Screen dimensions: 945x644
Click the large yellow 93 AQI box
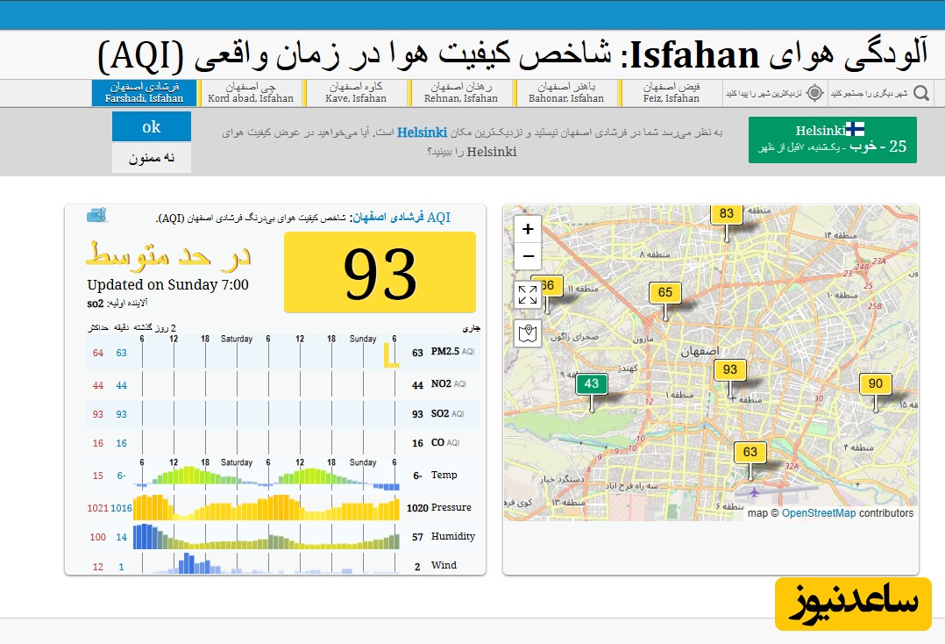(380, 273)
